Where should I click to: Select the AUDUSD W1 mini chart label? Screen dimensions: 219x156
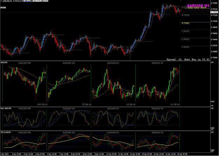pyautogui.click(x=69, y=63)
